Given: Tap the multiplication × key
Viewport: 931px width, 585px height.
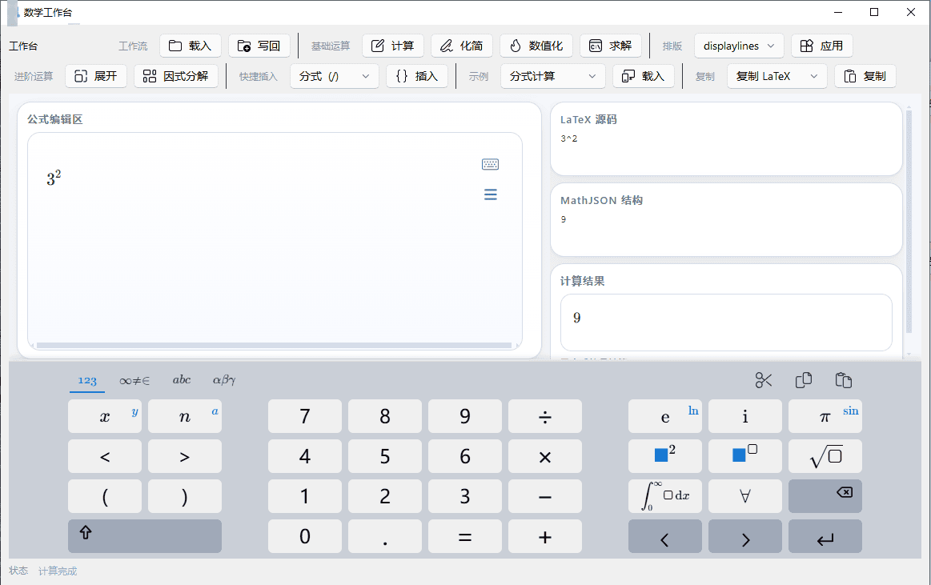Looking at the screenshot, I should point(544,456).
